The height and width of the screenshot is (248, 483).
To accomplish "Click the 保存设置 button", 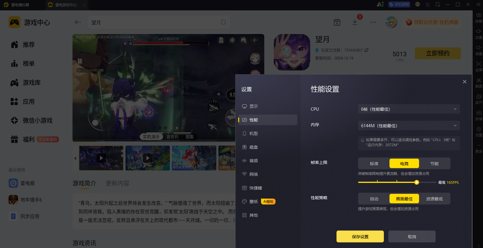I will click(x=360, y=236).
